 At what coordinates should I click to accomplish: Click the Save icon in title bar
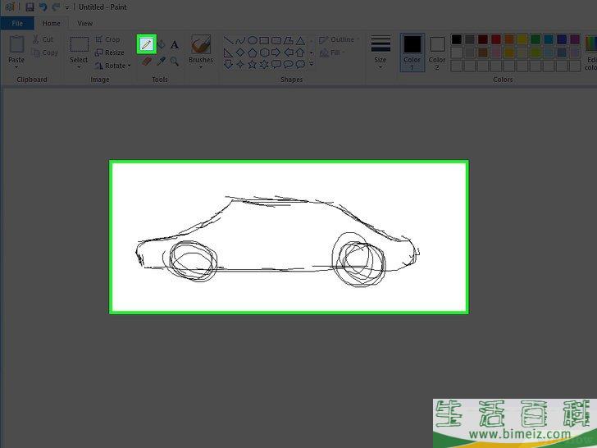30,7
